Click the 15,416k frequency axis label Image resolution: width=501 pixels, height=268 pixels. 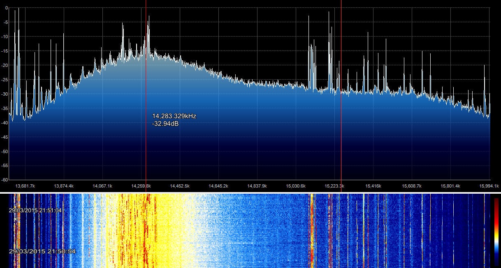[x=373, y=186]
